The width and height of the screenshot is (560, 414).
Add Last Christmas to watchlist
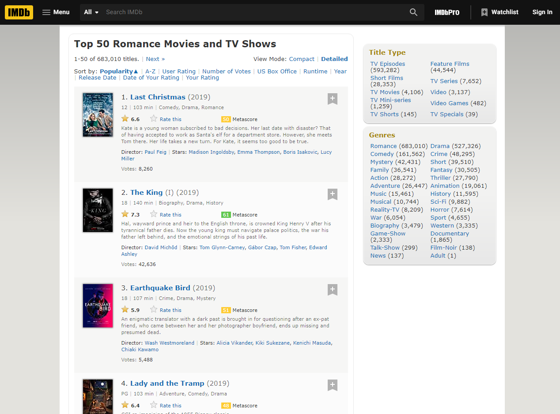pos(333,99)
